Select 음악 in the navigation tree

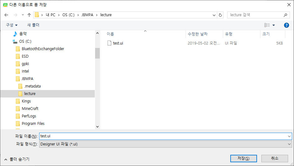click(23, 34)
